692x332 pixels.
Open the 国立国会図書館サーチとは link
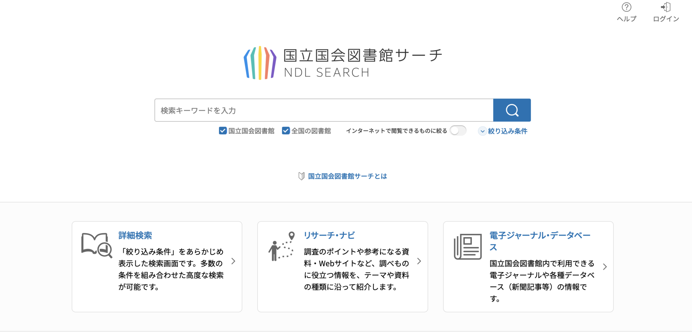[x=347, y=176]
